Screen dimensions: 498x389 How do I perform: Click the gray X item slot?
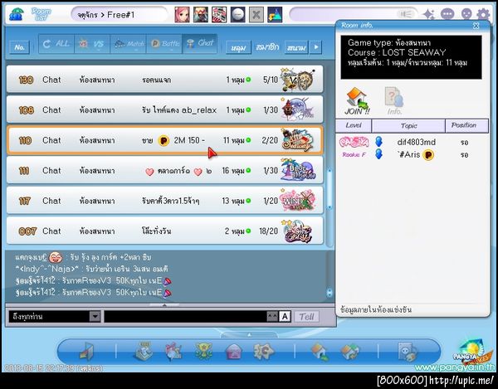click(x=256, y=15)
